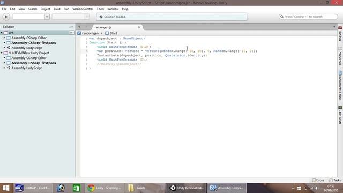Open the Help menu
The height and width of the screenshot is (193, 343).
pyautogui.click(x=125, y=9)
